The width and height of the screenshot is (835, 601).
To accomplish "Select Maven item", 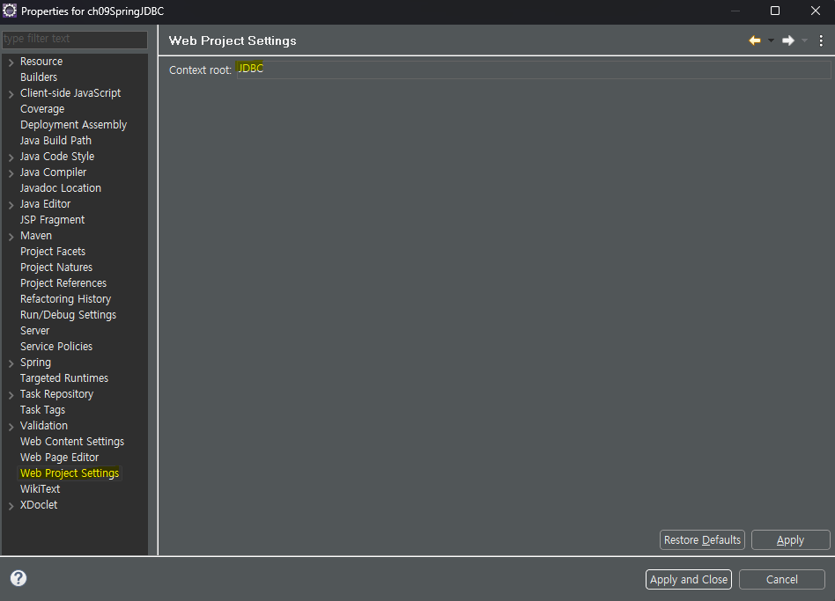I will (x=36, y=236).
